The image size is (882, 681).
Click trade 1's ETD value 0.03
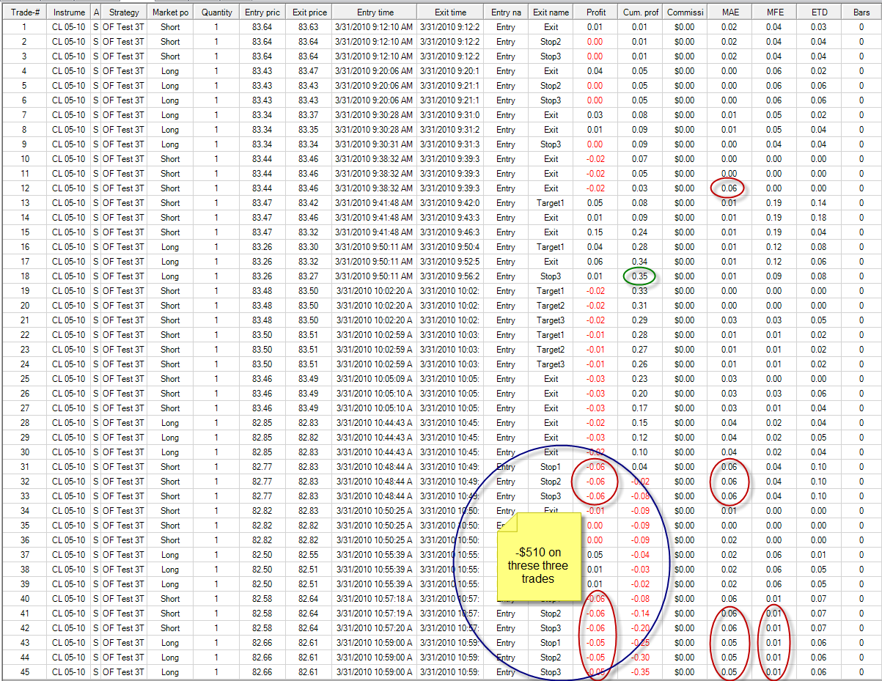818,27
